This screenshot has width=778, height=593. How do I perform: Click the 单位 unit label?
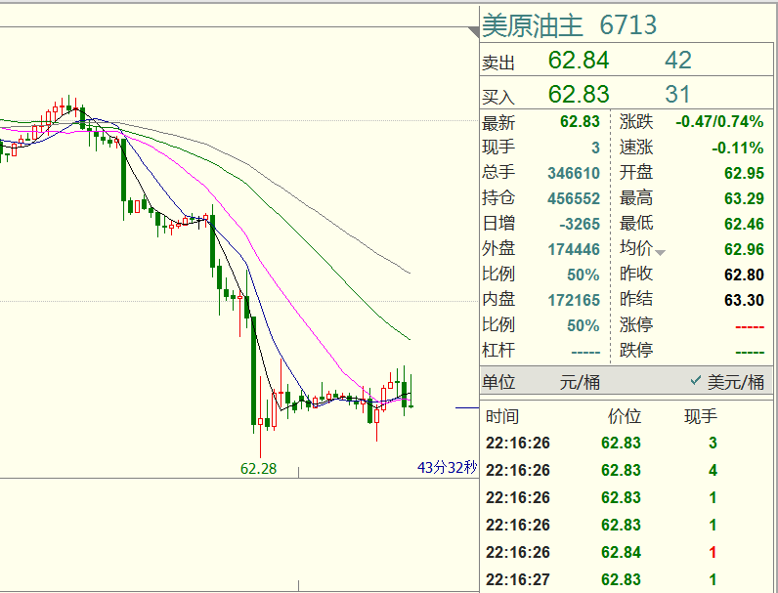coord(498,382)
